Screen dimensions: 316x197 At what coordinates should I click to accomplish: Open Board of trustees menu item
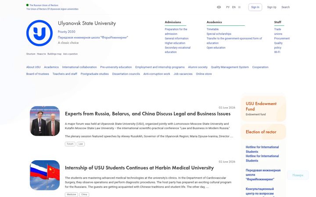coord(37,74)
